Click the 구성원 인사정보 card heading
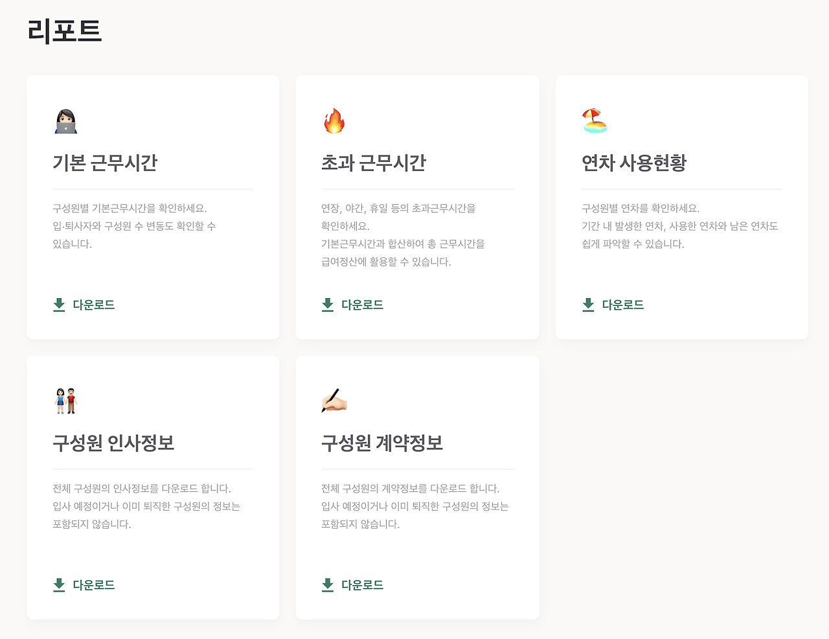Viewport: 829px width, 639px height. [113, 443]
